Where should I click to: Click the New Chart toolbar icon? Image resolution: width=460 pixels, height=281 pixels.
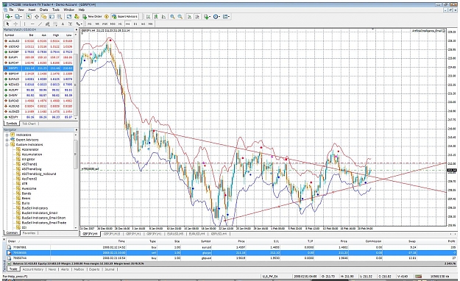7,17
